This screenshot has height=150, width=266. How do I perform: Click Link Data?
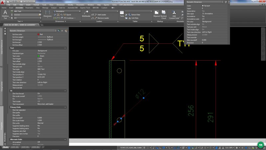pyautogui.click(x=133, y=18)
